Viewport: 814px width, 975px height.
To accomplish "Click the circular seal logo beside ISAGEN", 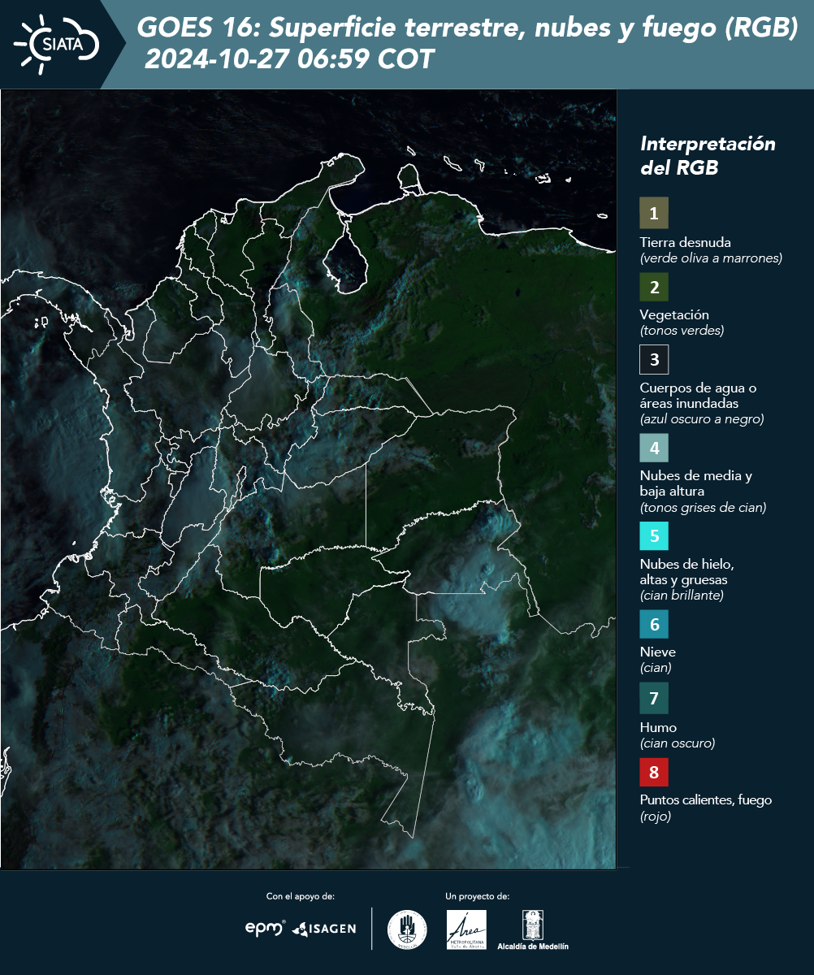I will coord(407,929).
